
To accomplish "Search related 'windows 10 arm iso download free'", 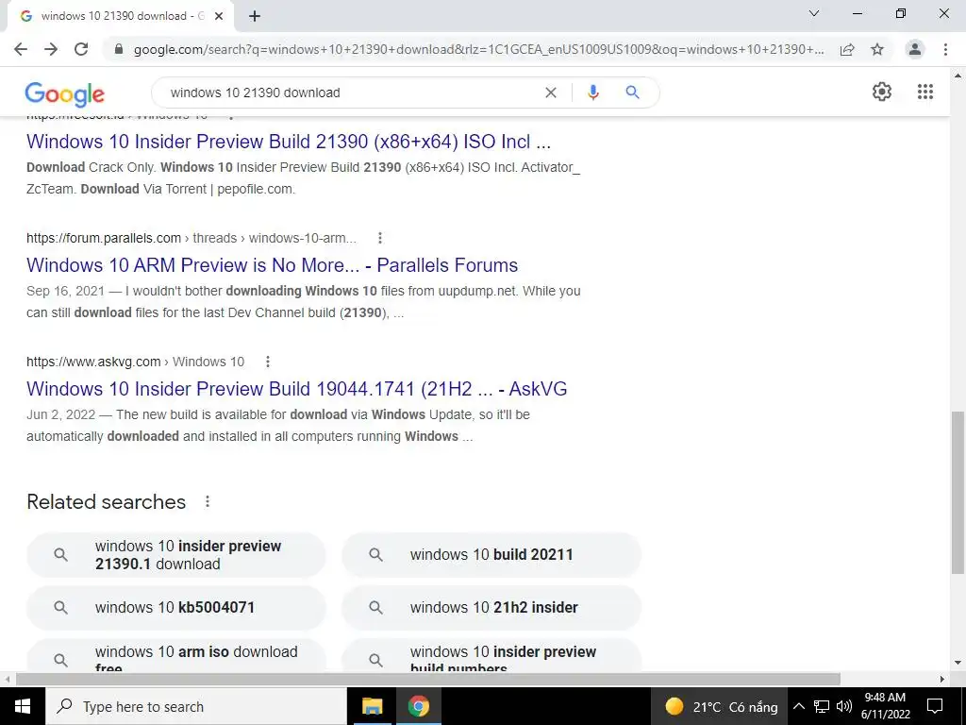I will [176, 656].
